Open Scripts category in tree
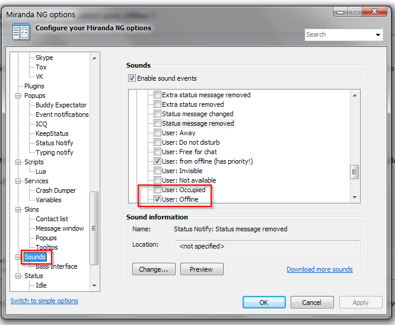 point(34,162)
